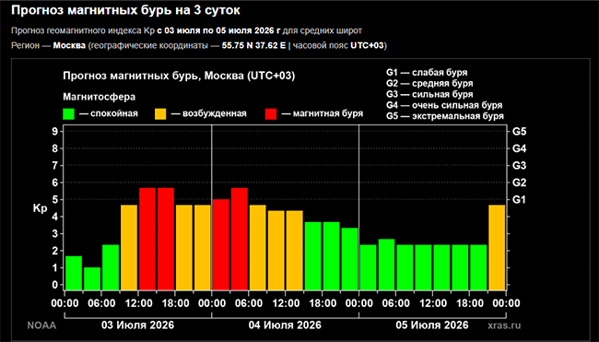Click the 'G3' tick on the right axis
Image resolution: width=599 pixels, height=342 pixels.
[x=519, y=165]
